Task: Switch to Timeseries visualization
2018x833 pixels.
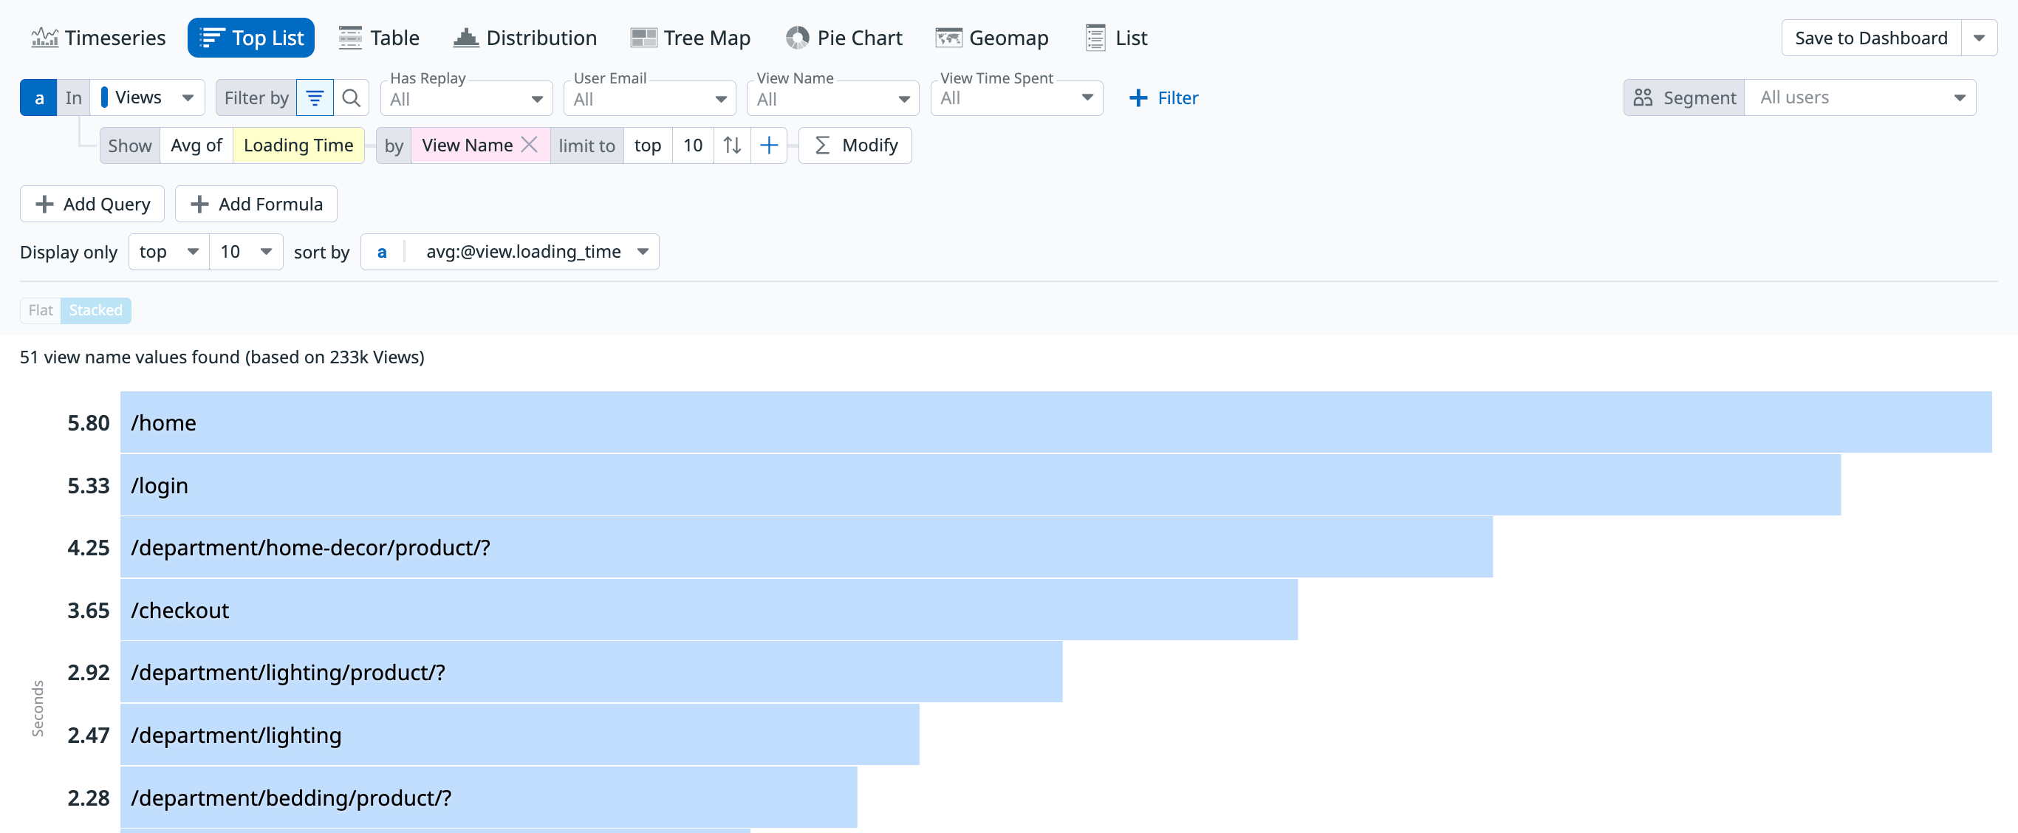Action: pyautogui.click(x=98, y=38)
